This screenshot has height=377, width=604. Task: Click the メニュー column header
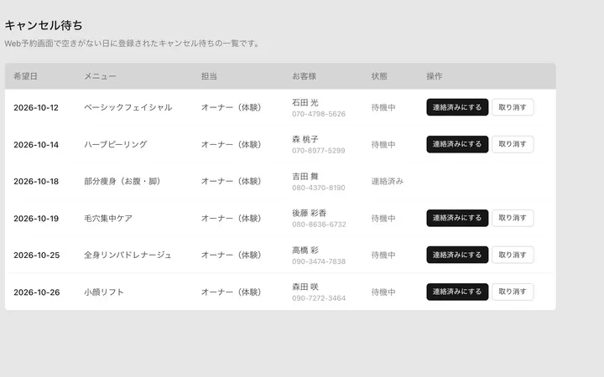[100, 76]
